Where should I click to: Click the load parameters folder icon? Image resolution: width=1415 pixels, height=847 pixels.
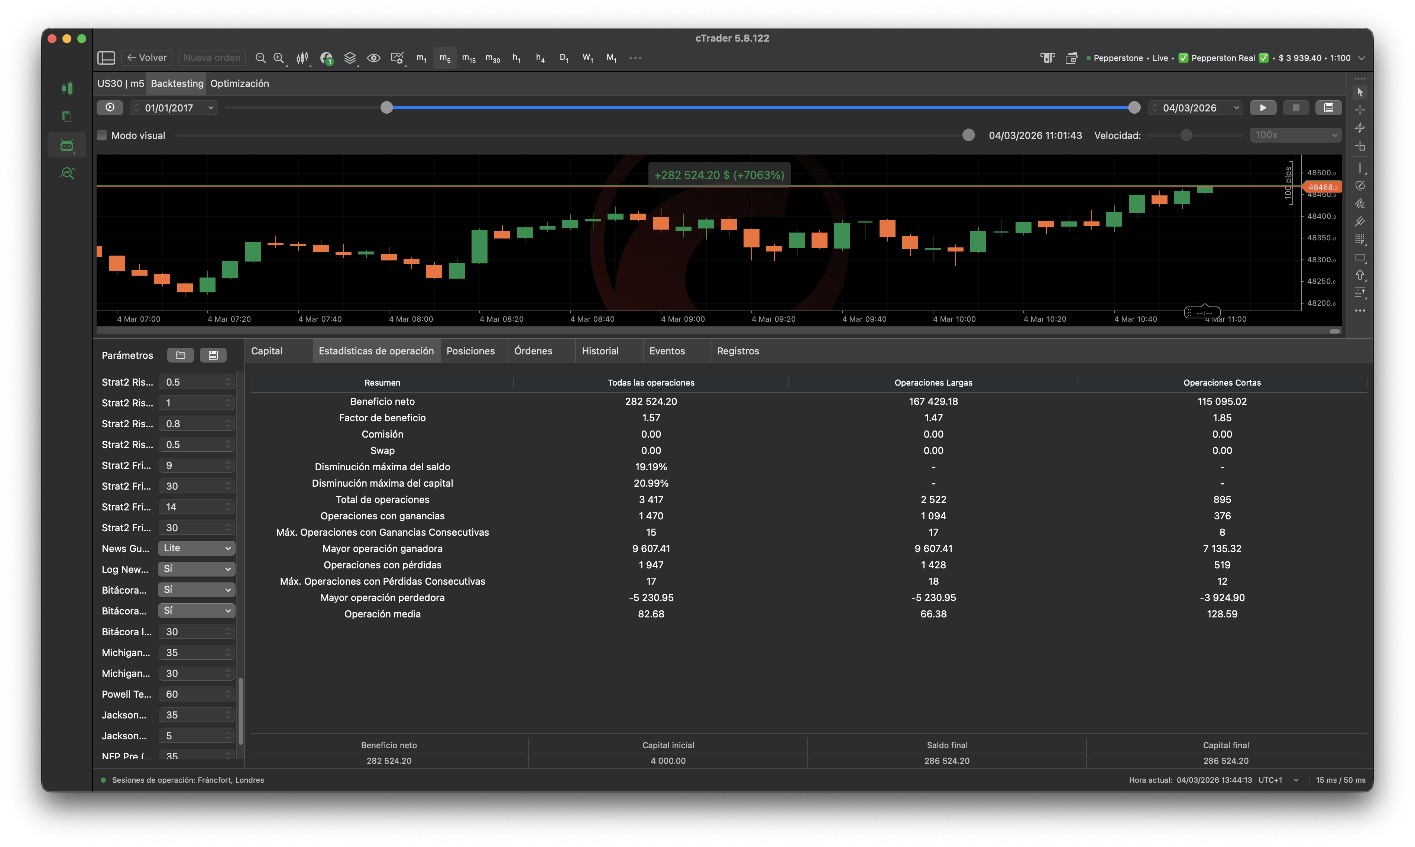pos(180,355)
